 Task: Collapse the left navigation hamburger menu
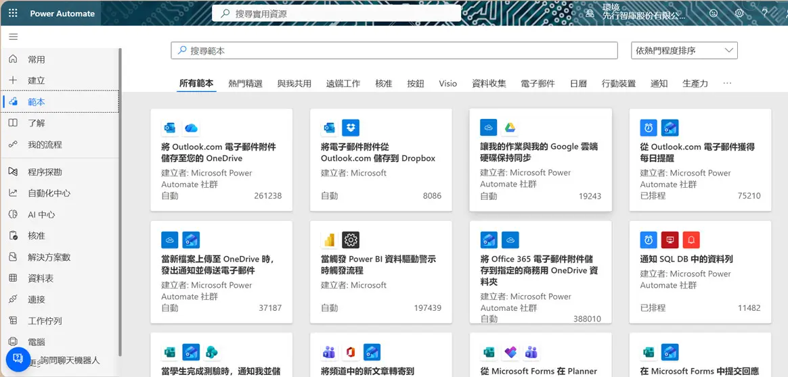(14, 36)
